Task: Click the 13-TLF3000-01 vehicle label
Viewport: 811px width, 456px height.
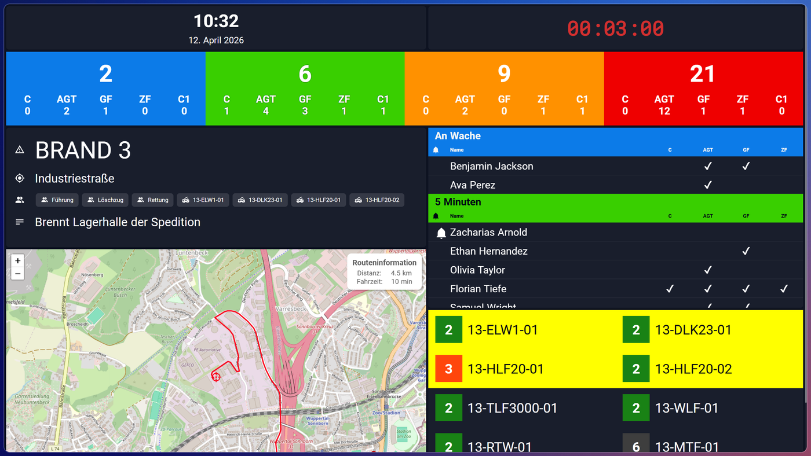Action: 512,408
